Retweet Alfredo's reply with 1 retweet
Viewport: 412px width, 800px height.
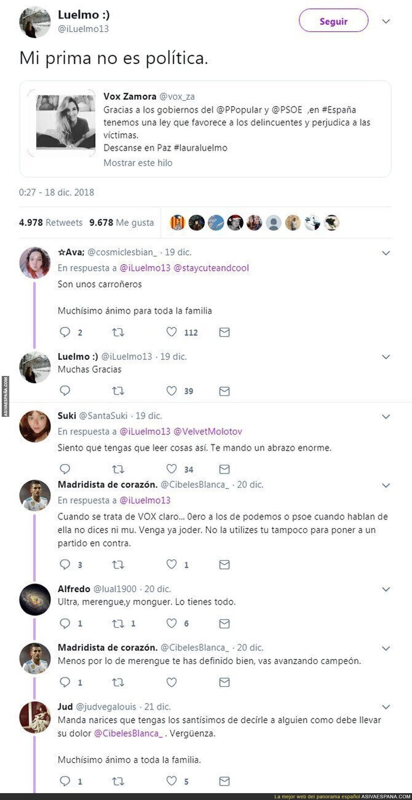point(118,624)
